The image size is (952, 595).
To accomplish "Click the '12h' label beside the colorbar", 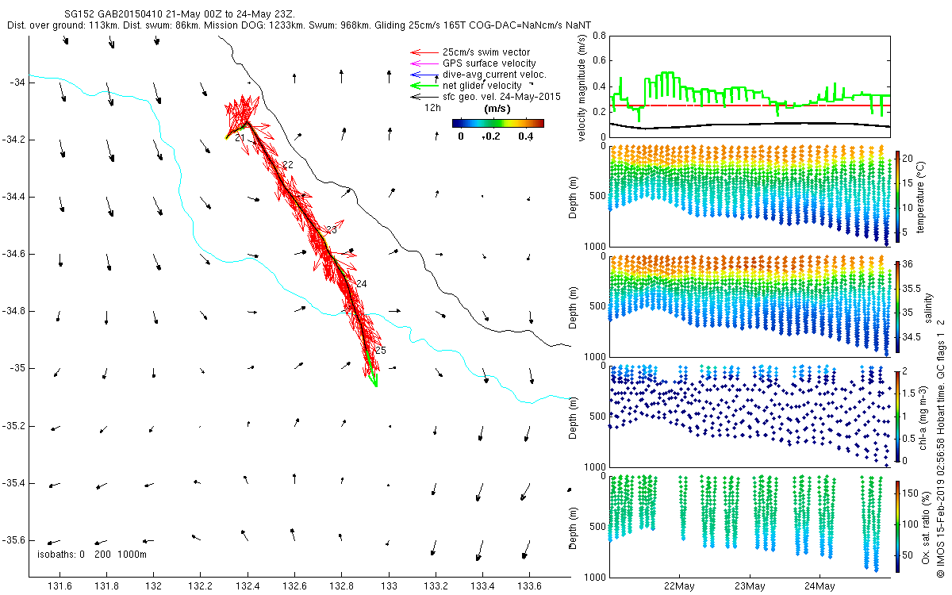I will tap(432, 108).
